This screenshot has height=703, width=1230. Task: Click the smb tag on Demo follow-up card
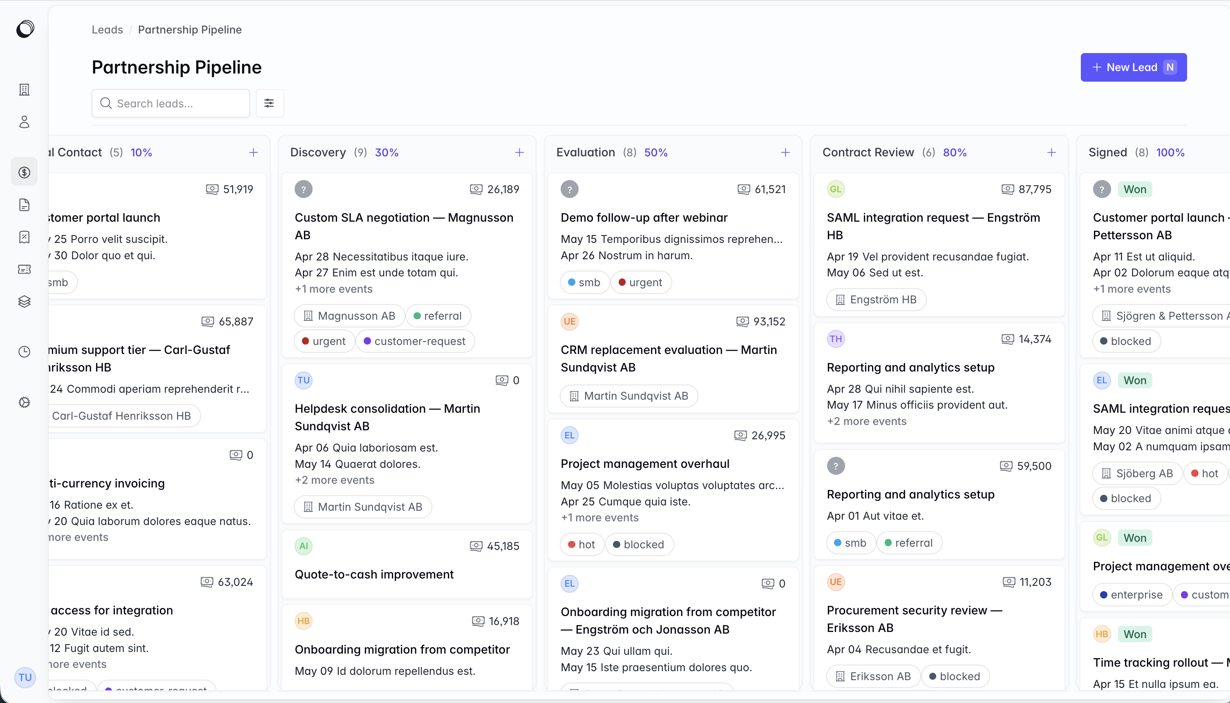[x=584, y=283]
